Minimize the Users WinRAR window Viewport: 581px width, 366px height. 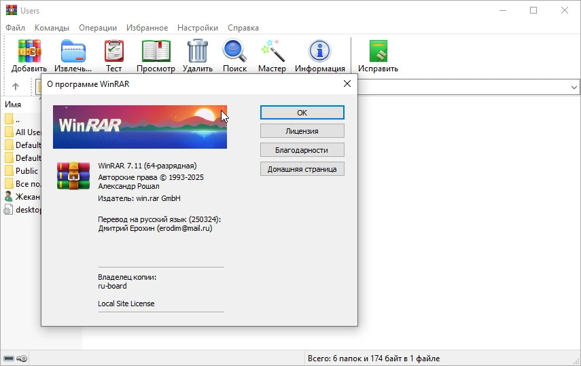coord(503,10)
